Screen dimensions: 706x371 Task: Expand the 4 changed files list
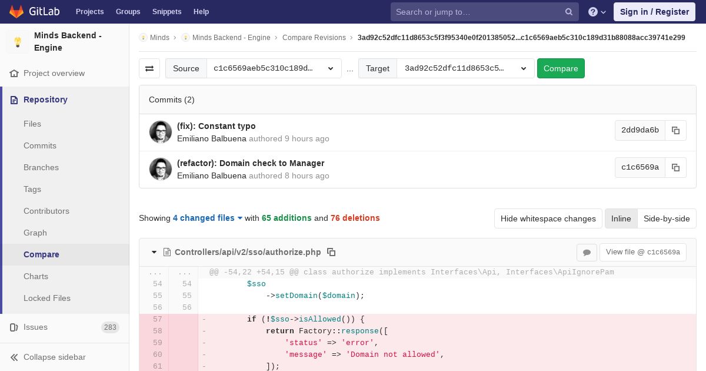point(208,218)
